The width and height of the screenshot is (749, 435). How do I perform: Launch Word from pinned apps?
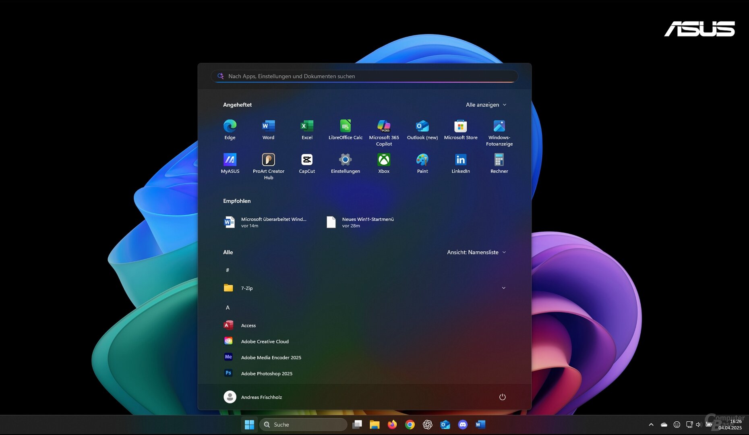[x=268, y=130]
